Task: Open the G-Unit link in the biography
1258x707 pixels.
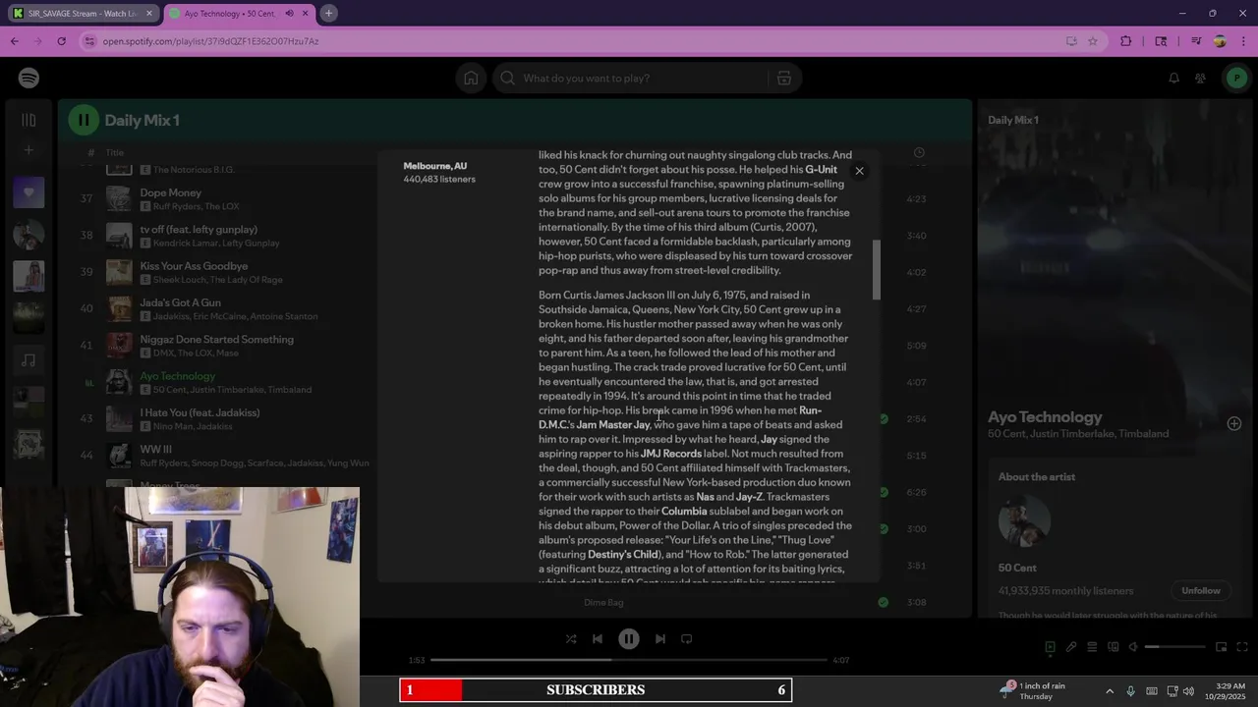Action: [x=822, y=170]
